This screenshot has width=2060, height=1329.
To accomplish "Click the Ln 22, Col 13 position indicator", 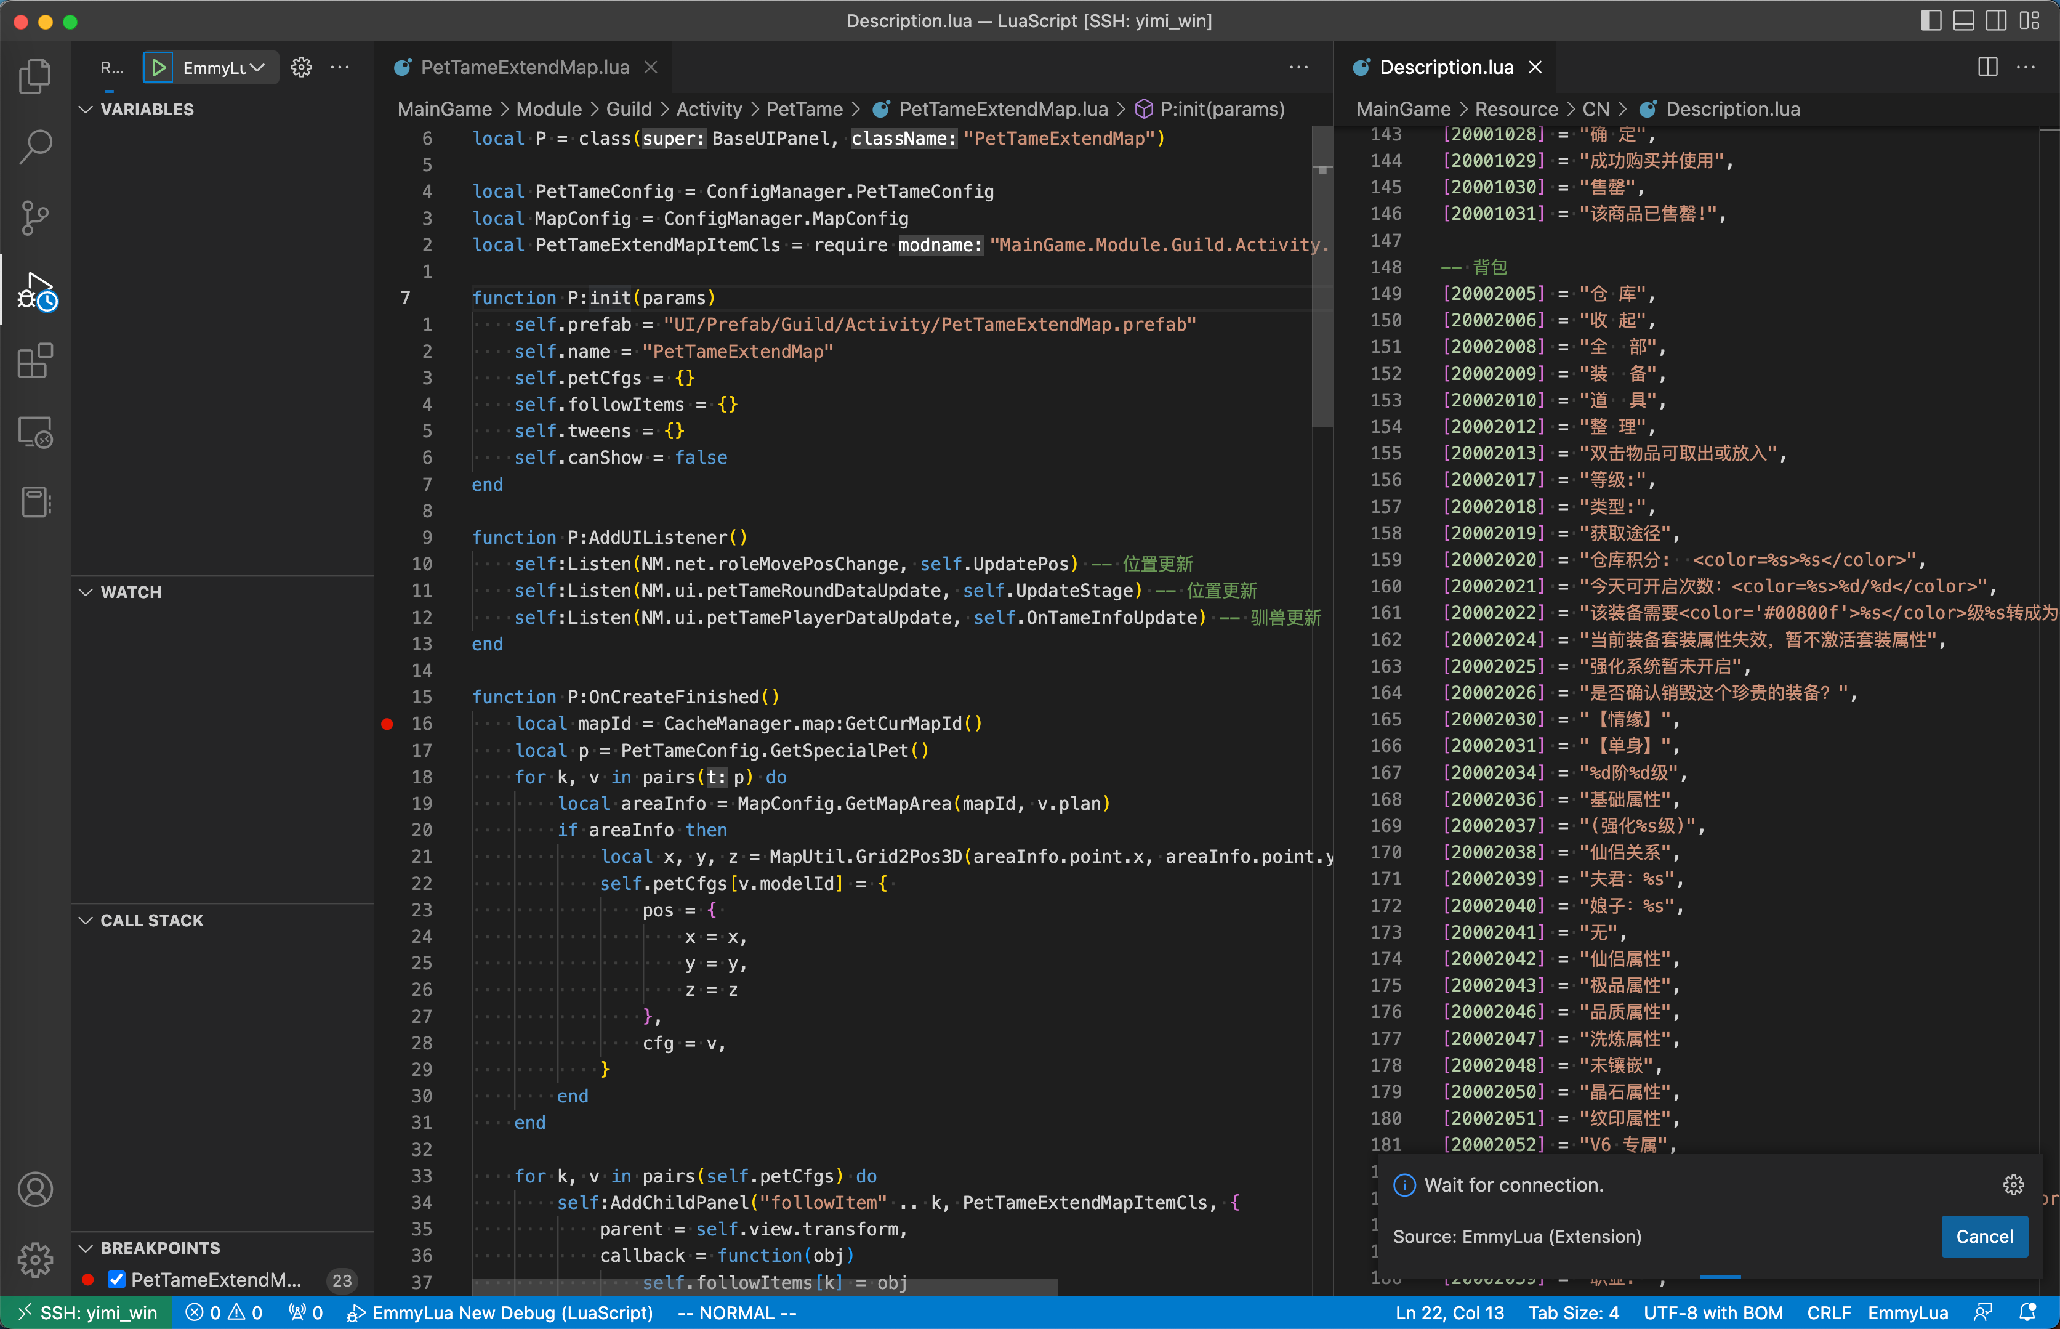I will (1449, 1312).
